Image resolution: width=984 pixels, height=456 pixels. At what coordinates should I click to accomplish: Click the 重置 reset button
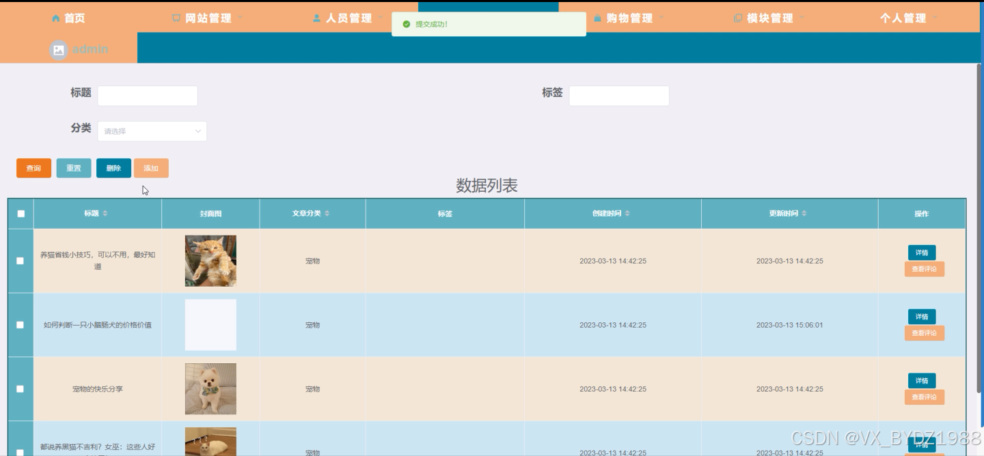tap(74, 168)
